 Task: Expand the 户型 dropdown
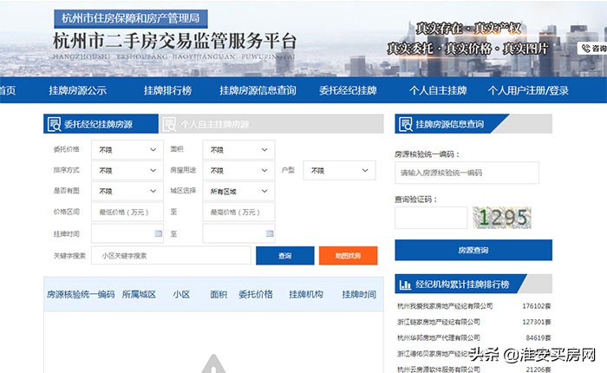click(340, 170)
